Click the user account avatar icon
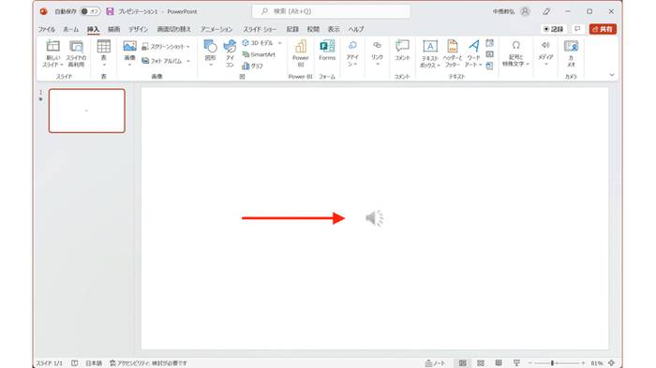 click(525, 12)
